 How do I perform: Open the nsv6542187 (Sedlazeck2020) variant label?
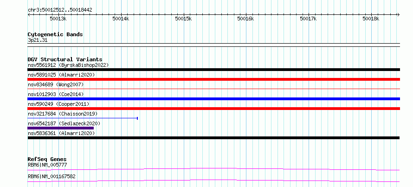pos(64,123)
